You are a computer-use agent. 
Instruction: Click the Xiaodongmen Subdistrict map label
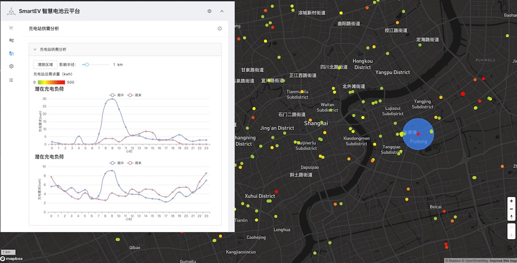(x=357, y=141)
